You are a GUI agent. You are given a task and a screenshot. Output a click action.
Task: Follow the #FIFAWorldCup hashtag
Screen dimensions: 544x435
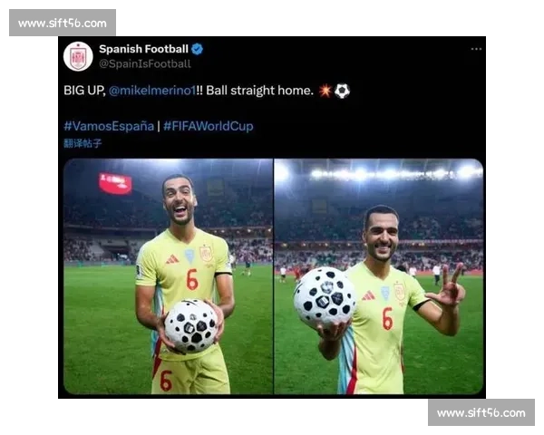pyautogui.click(x=209, y=126)
